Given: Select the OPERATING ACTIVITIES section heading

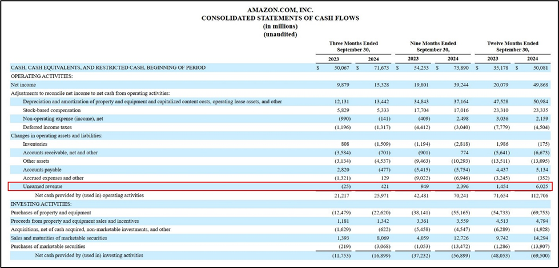Looking at the screenshot, I should coord(42,76).
